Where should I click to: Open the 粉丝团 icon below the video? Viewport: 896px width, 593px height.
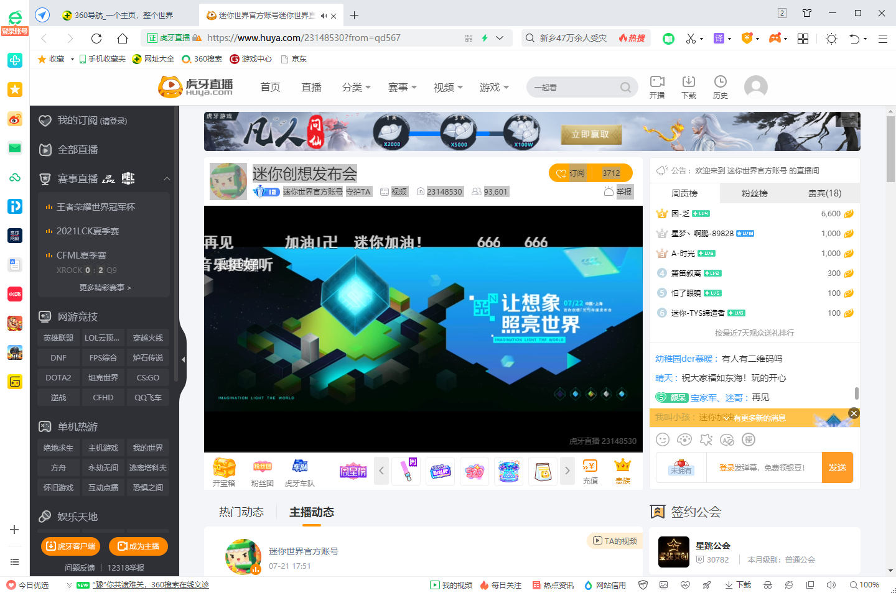pyautogui.click(x=263, y=467)
